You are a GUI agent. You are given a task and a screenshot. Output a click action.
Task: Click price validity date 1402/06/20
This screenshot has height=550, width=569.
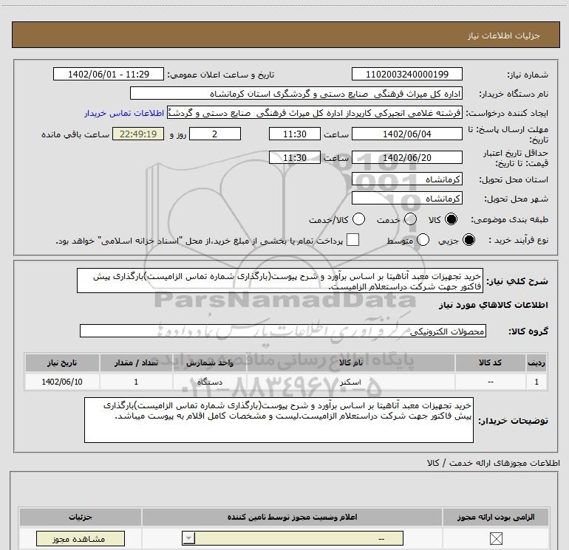coord(406,157)
